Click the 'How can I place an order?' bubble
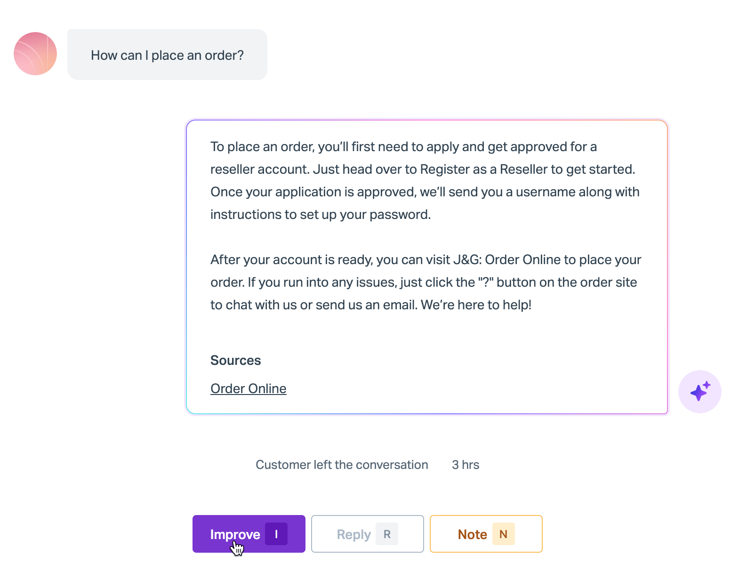Image resolution: width=739 pixels, height=580 pixels. [x=167, y=55]
